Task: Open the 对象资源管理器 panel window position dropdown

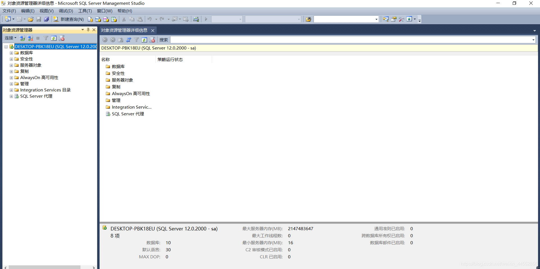Action: (83, 30)
